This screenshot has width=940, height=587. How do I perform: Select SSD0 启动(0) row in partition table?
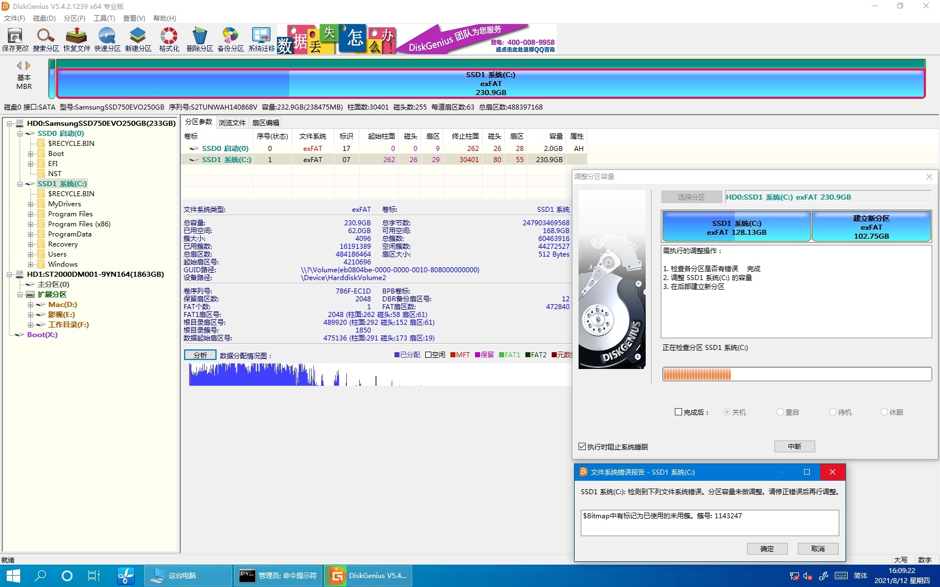[x=384, y=148]
